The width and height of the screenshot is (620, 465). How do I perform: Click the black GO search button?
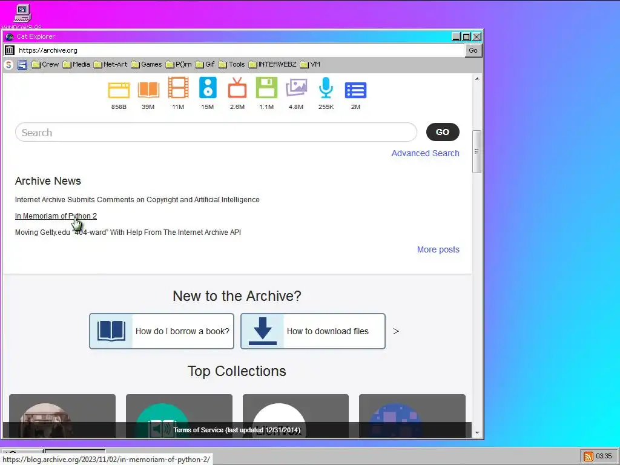click(x=443, y=132)
